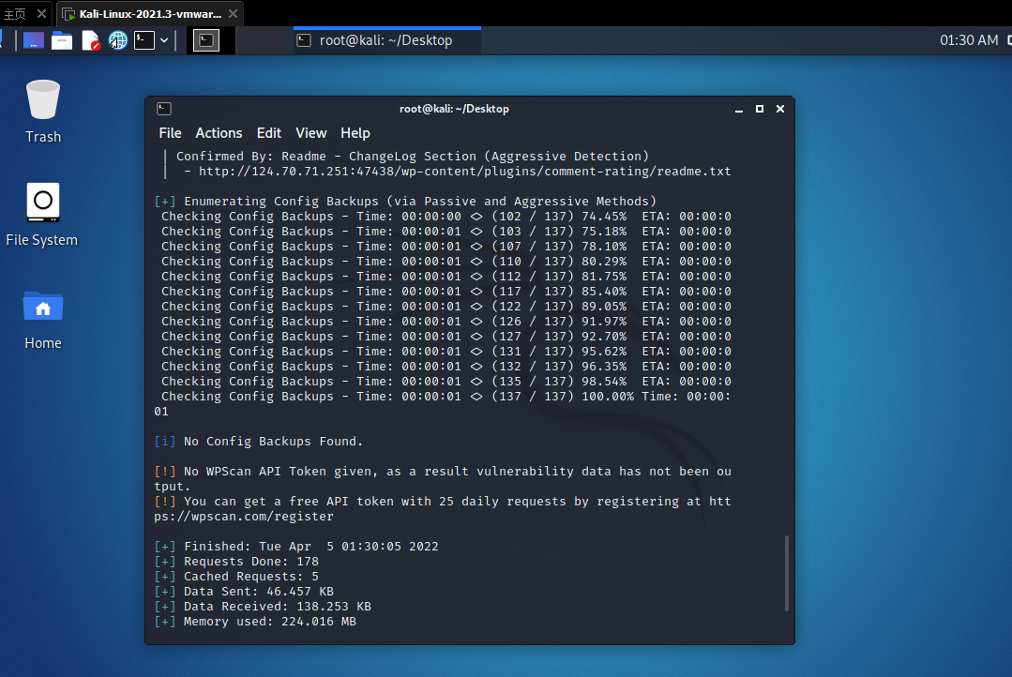Click the progress line showing 100.00%
This screenshot has height=677, width=1012.
click(x=446, y=397)
